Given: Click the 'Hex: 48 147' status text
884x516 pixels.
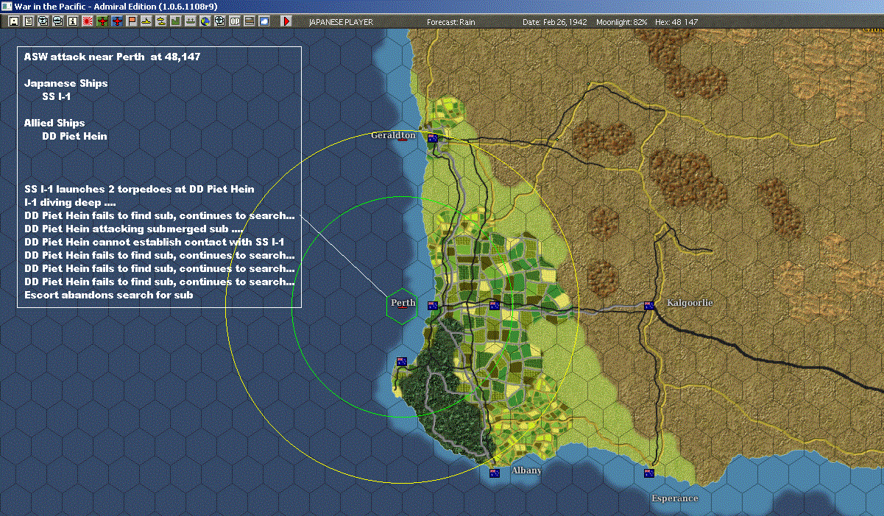Looking at the screenshot, I should click(x=675, y=22).
